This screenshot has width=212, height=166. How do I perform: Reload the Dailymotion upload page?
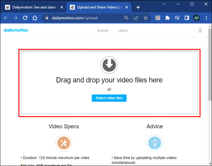tap(25, 18)
